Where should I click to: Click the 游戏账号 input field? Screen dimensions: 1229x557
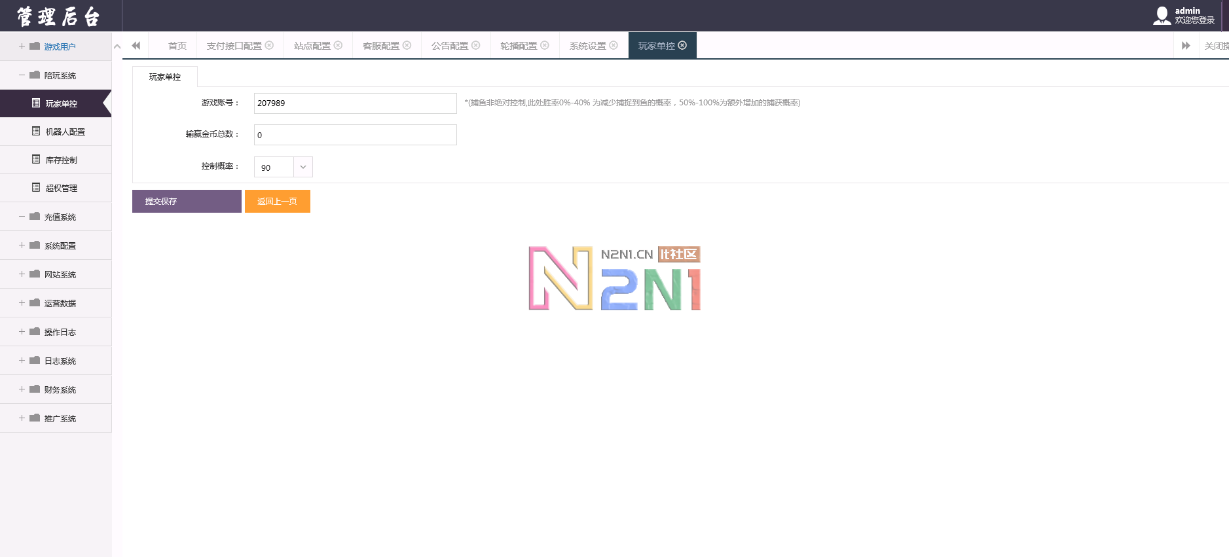coord(355,103)
